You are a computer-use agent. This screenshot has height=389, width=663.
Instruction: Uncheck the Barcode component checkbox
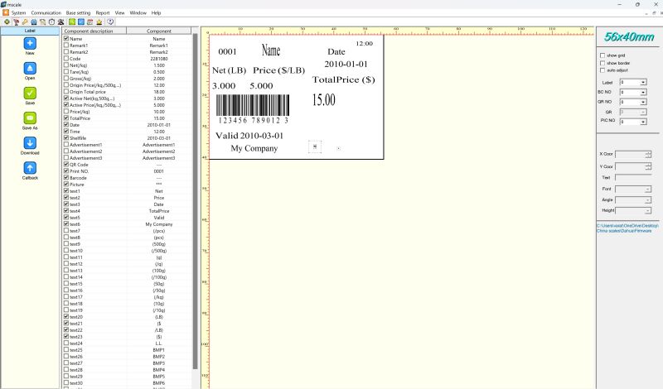(66, 178)
